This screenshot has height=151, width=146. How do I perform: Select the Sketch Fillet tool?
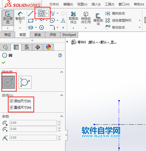click(53, 27)
